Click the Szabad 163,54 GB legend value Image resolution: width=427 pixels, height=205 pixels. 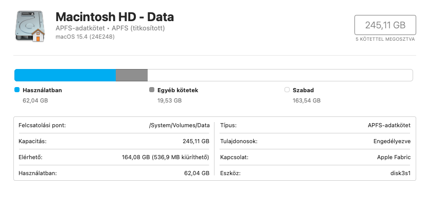point(307,100)
